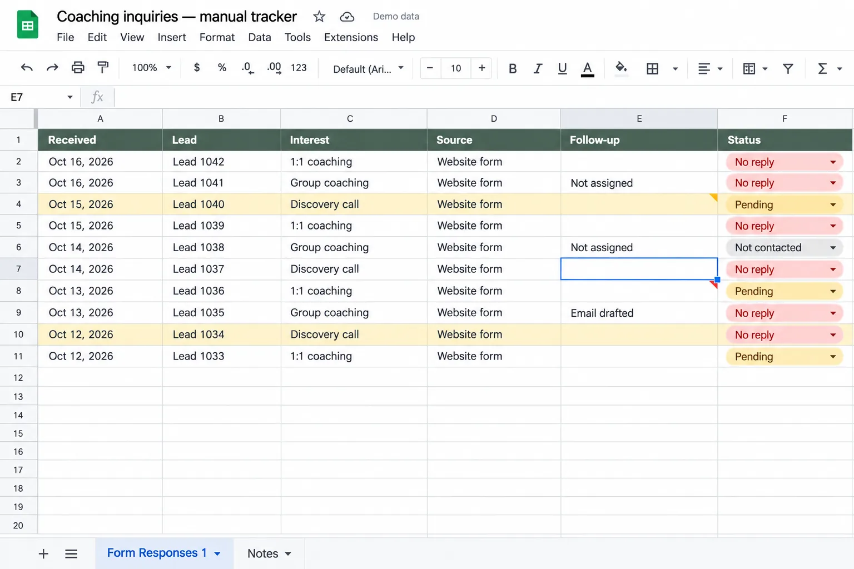Viewport: 854px width, 569px height.
Task: Decrease decimal places
Action: [247, 68]
